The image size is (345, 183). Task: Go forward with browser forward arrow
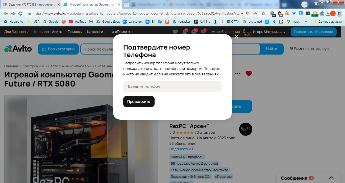(13, 14)
